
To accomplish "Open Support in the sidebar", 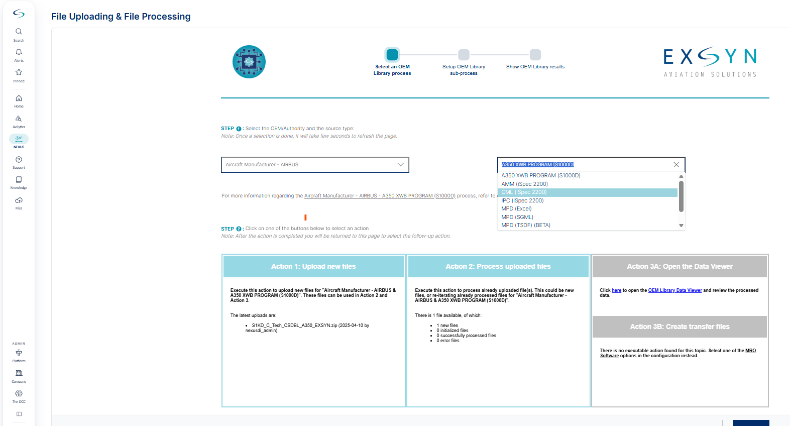I will (x=19, y=162).
